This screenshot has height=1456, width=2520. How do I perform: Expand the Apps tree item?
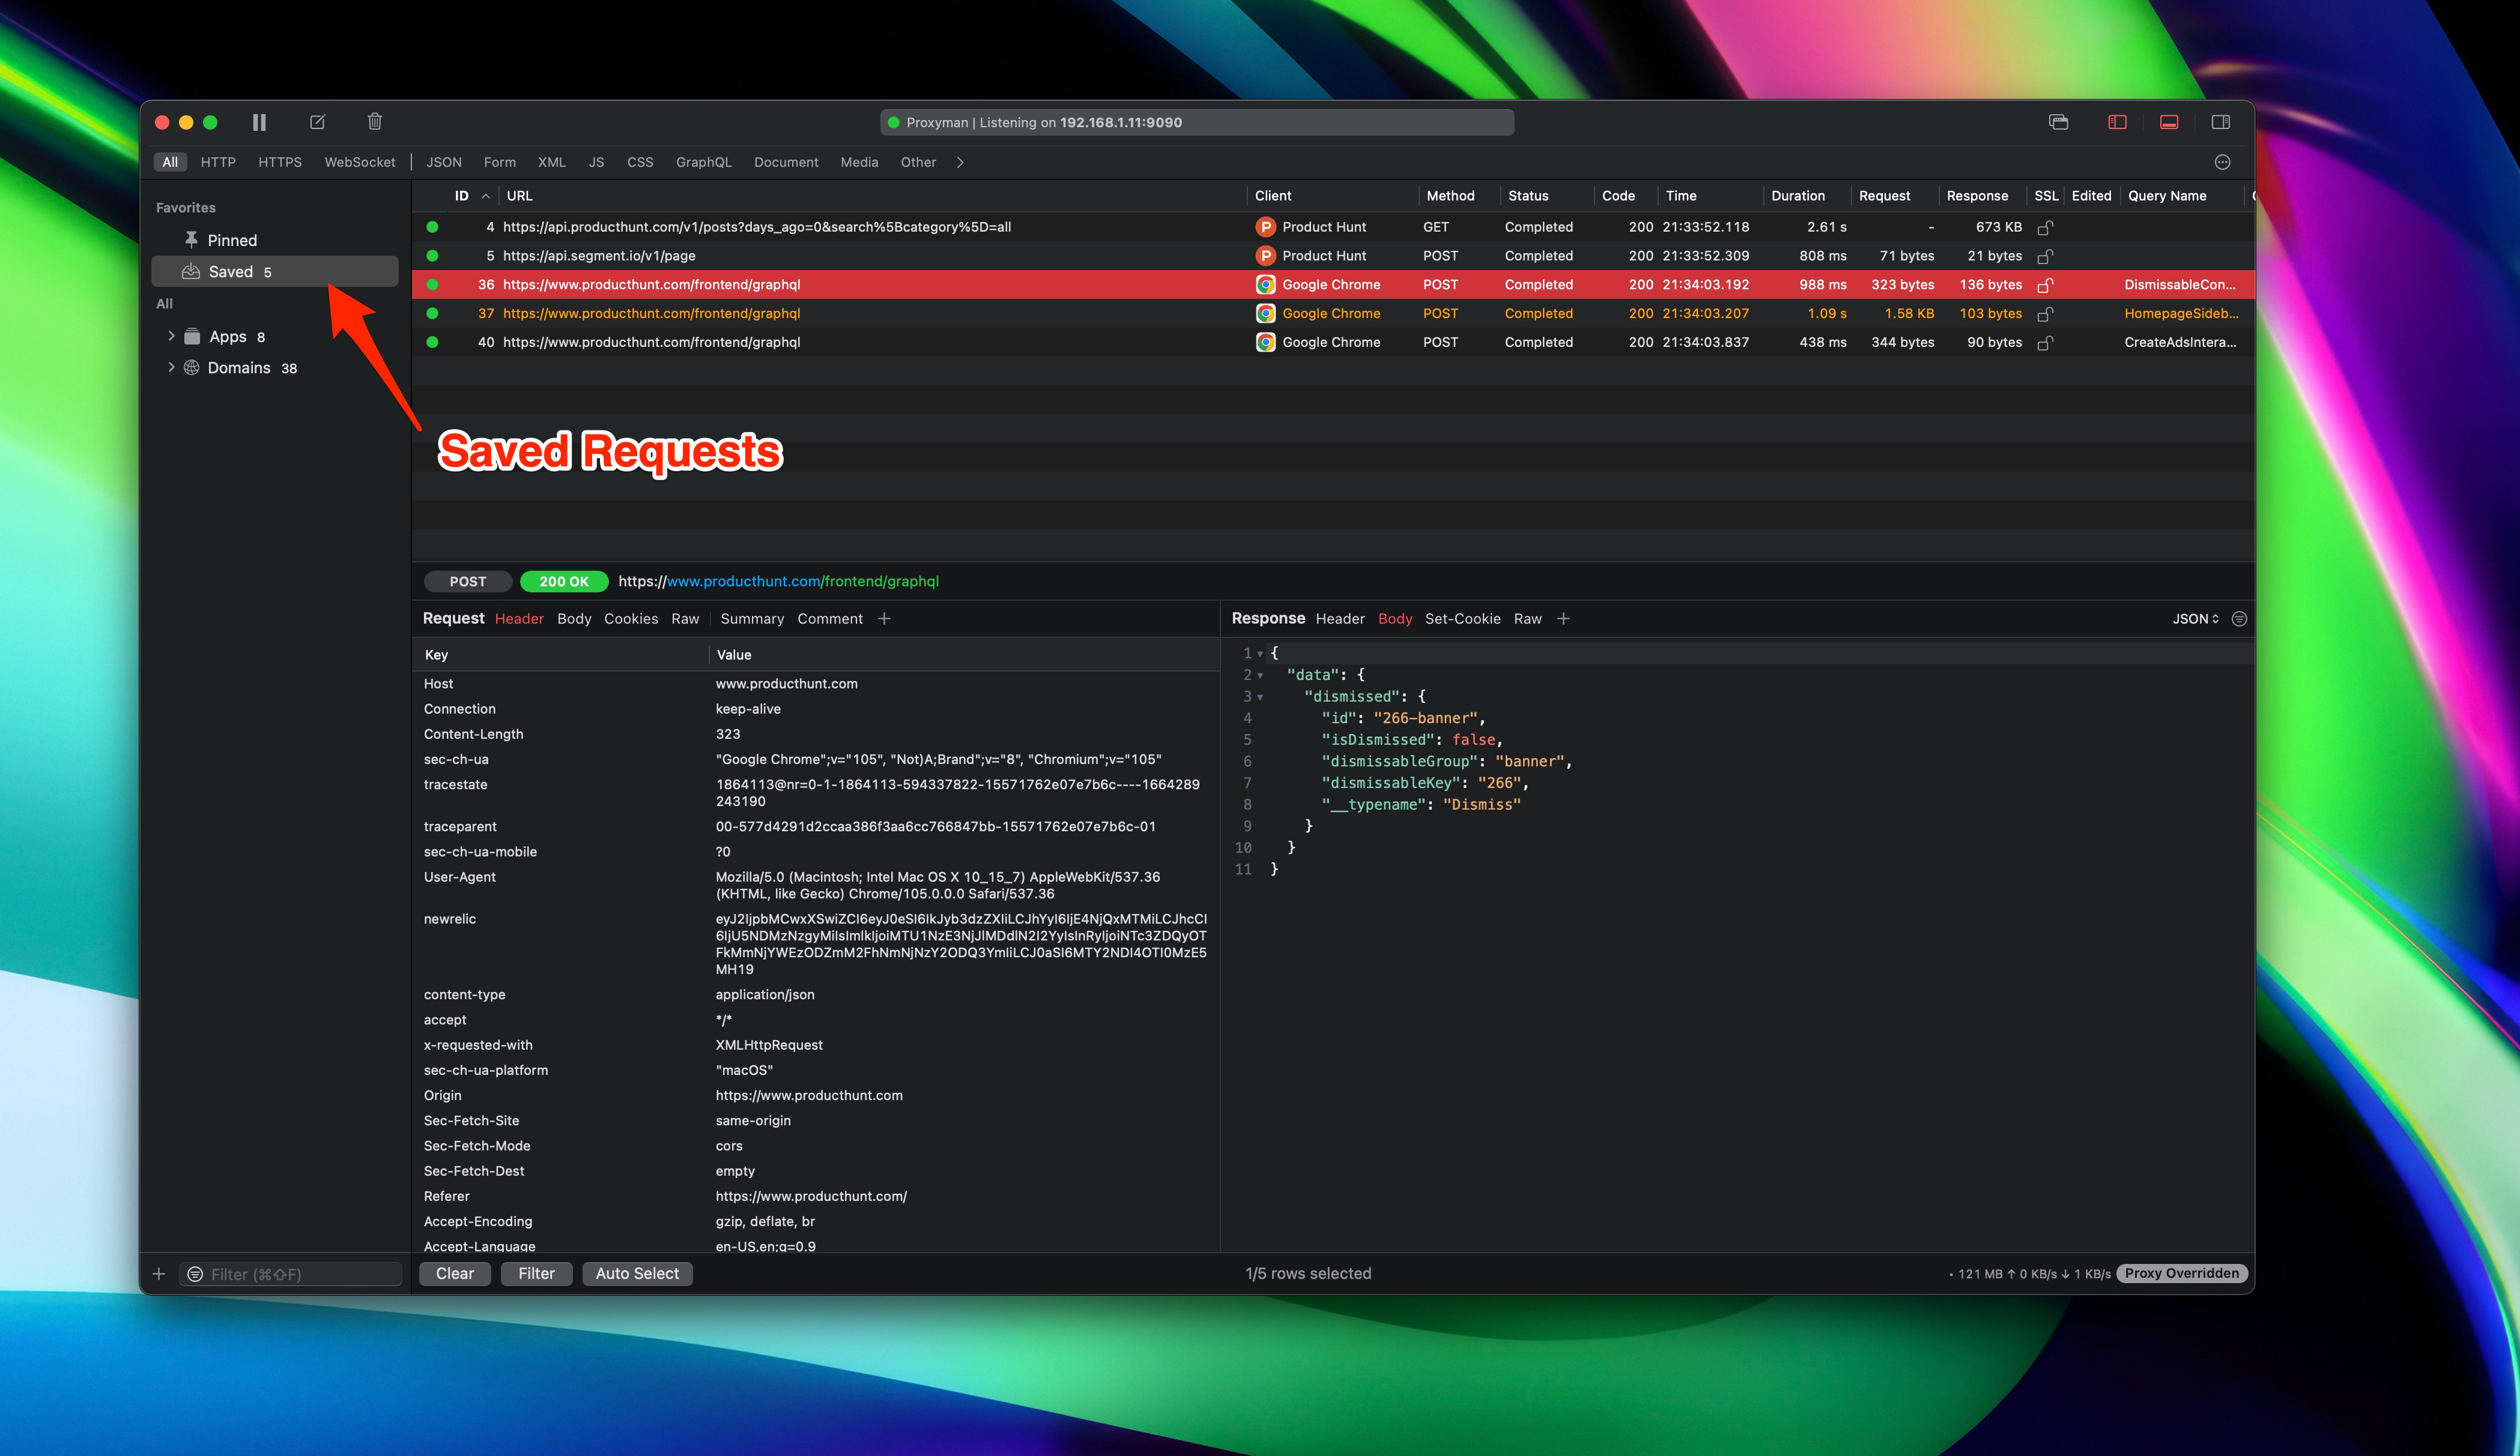click(171, 335)
